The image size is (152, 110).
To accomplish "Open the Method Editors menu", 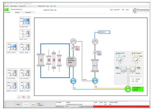I will pos(14,6).
